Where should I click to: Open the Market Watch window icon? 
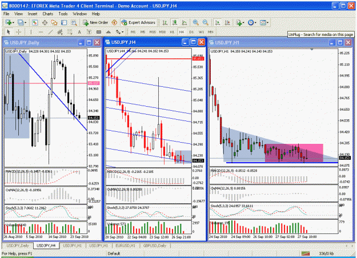[x=35, y=22]
